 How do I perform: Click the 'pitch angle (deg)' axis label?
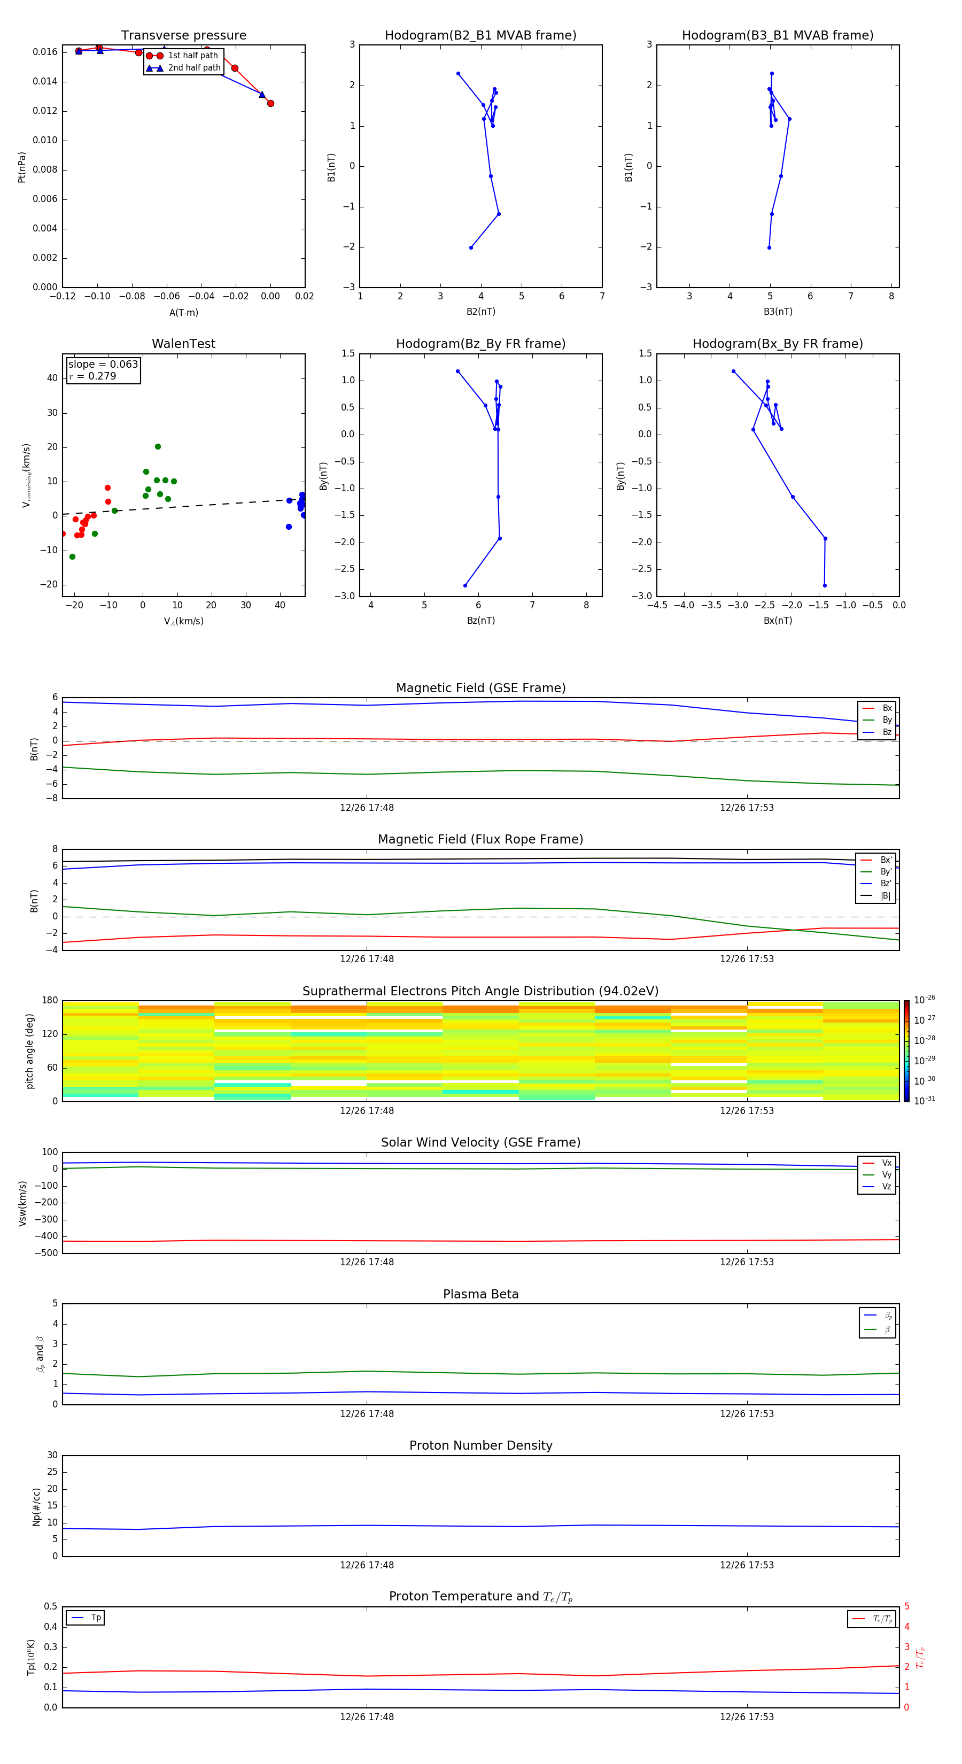29,1051
